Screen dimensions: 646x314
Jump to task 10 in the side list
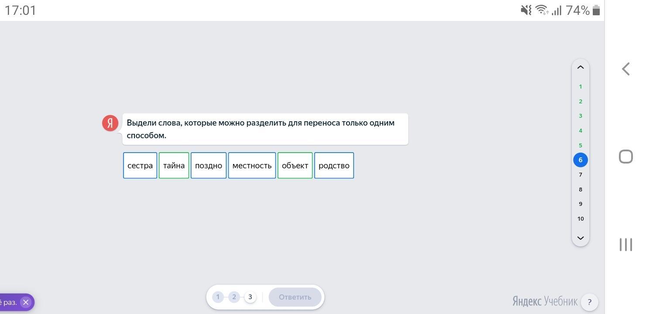pyautogui.click(x=581, y=218)
